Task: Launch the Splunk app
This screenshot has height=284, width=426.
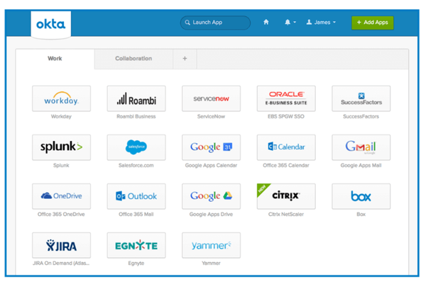Action: pyautogui.click(x=61, y=147)
